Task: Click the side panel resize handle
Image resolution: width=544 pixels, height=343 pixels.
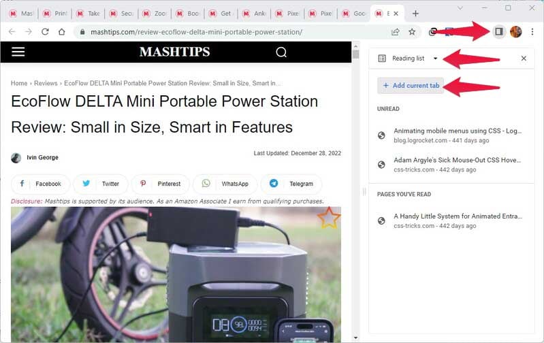Action: tap(364, 191)
